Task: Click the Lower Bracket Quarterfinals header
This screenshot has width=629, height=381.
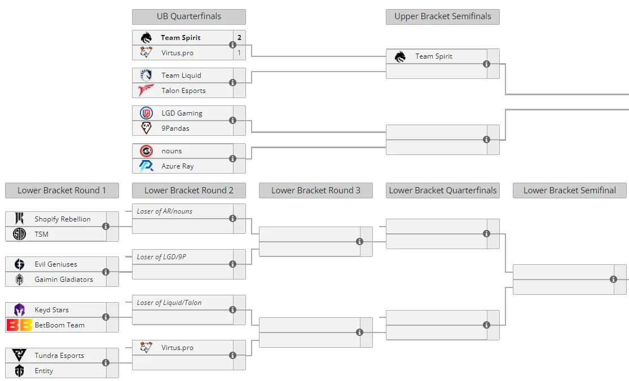Action: coord(443,191)
